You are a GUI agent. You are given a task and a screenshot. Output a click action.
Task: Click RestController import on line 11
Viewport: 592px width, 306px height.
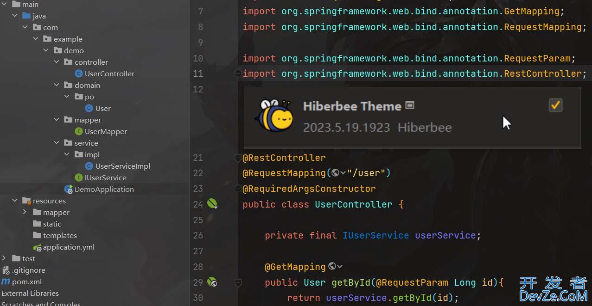(x=543, y=73)
